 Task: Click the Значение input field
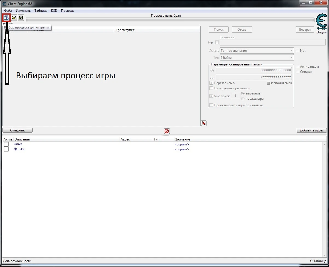pos(272,42)
